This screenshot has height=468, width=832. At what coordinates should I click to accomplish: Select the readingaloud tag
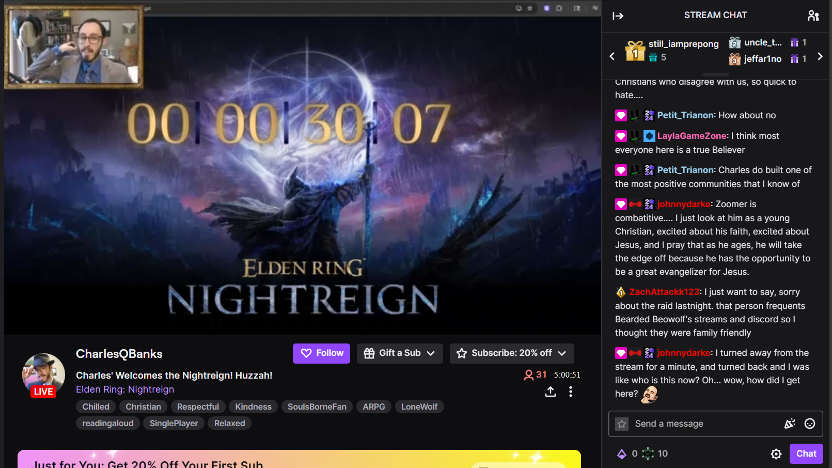click(x=108, y=424)
